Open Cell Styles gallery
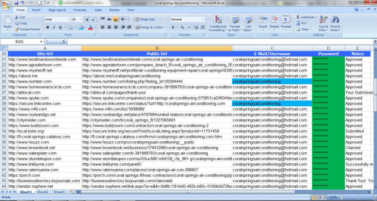Screen dimensions: 377x201 (248, 24)
